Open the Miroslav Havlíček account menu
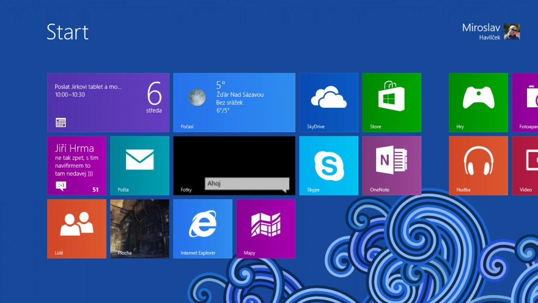Image resolution: width=538 pixels, height=303 pixels. pyautogui.click(x=491, y=32)
